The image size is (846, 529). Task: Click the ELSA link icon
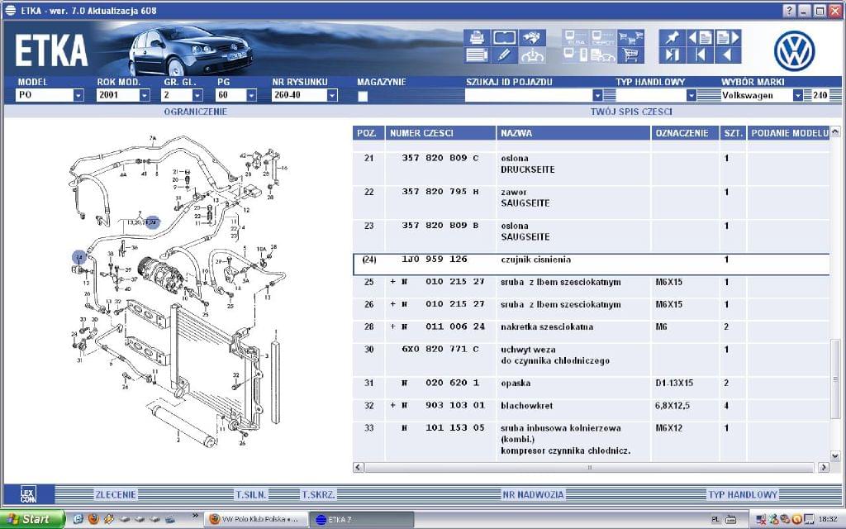coord(576,37)
